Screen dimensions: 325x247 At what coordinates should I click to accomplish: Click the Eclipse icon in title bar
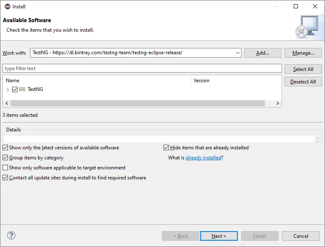coord(8,6)
